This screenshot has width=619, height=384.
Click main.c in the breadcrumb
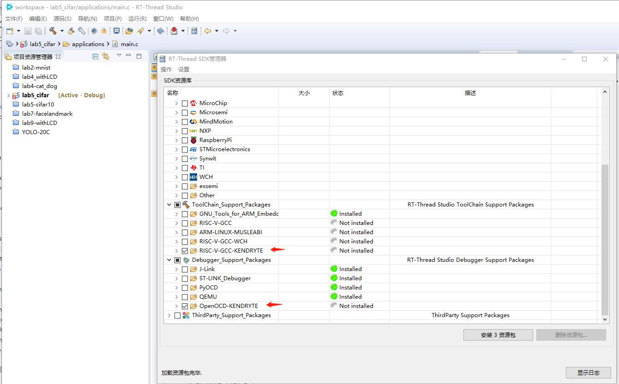tap(129, 44)
